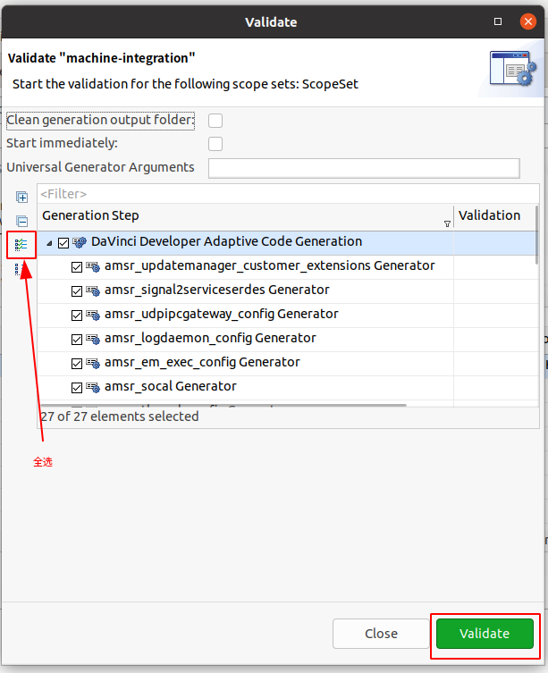Image resolution: width=548 pixels, height=673 pixels.
Task: Close the Validate dialog with the X
Action: [527, 21]
